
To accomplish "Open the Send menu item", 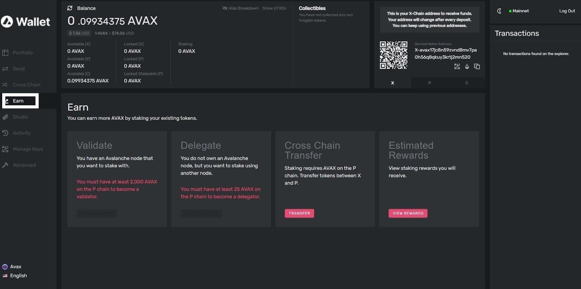I will coord(19,69).
